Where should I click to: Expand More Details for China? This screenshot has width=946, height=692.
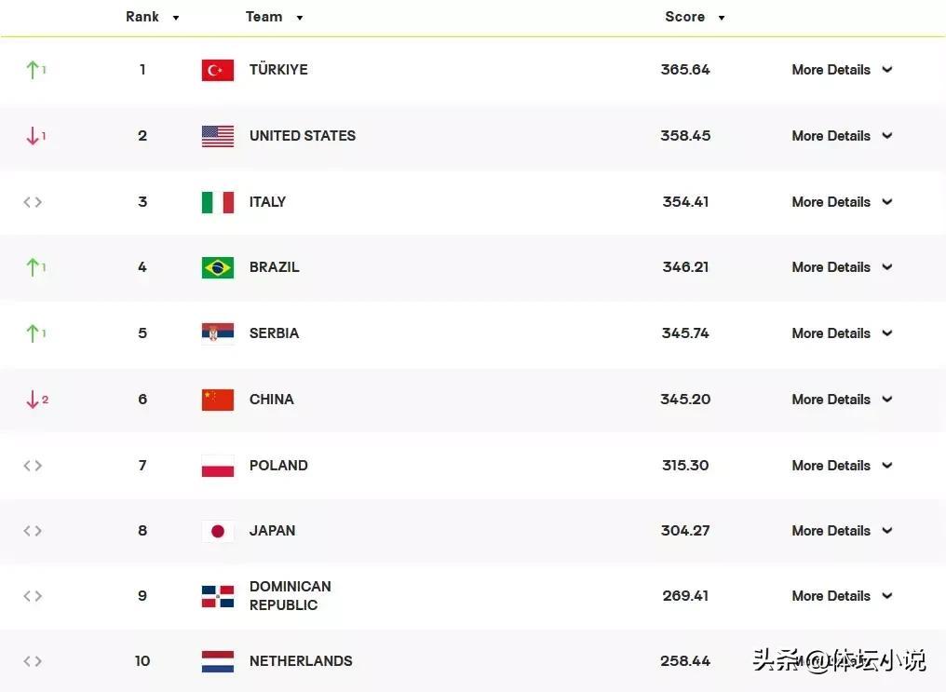pyautogui.click(x=842, y=400)
